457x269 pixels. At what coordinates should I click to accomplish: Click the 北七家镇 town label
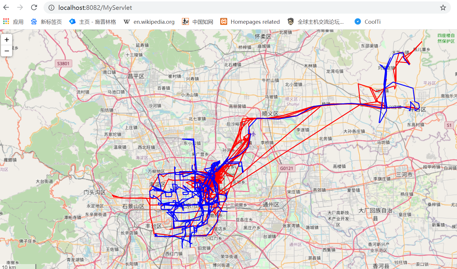[197, 119]
